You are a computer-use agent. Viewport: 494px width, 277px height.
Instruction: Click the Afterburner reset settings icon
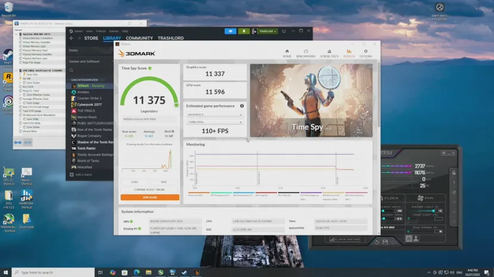[x=377, y=242]
